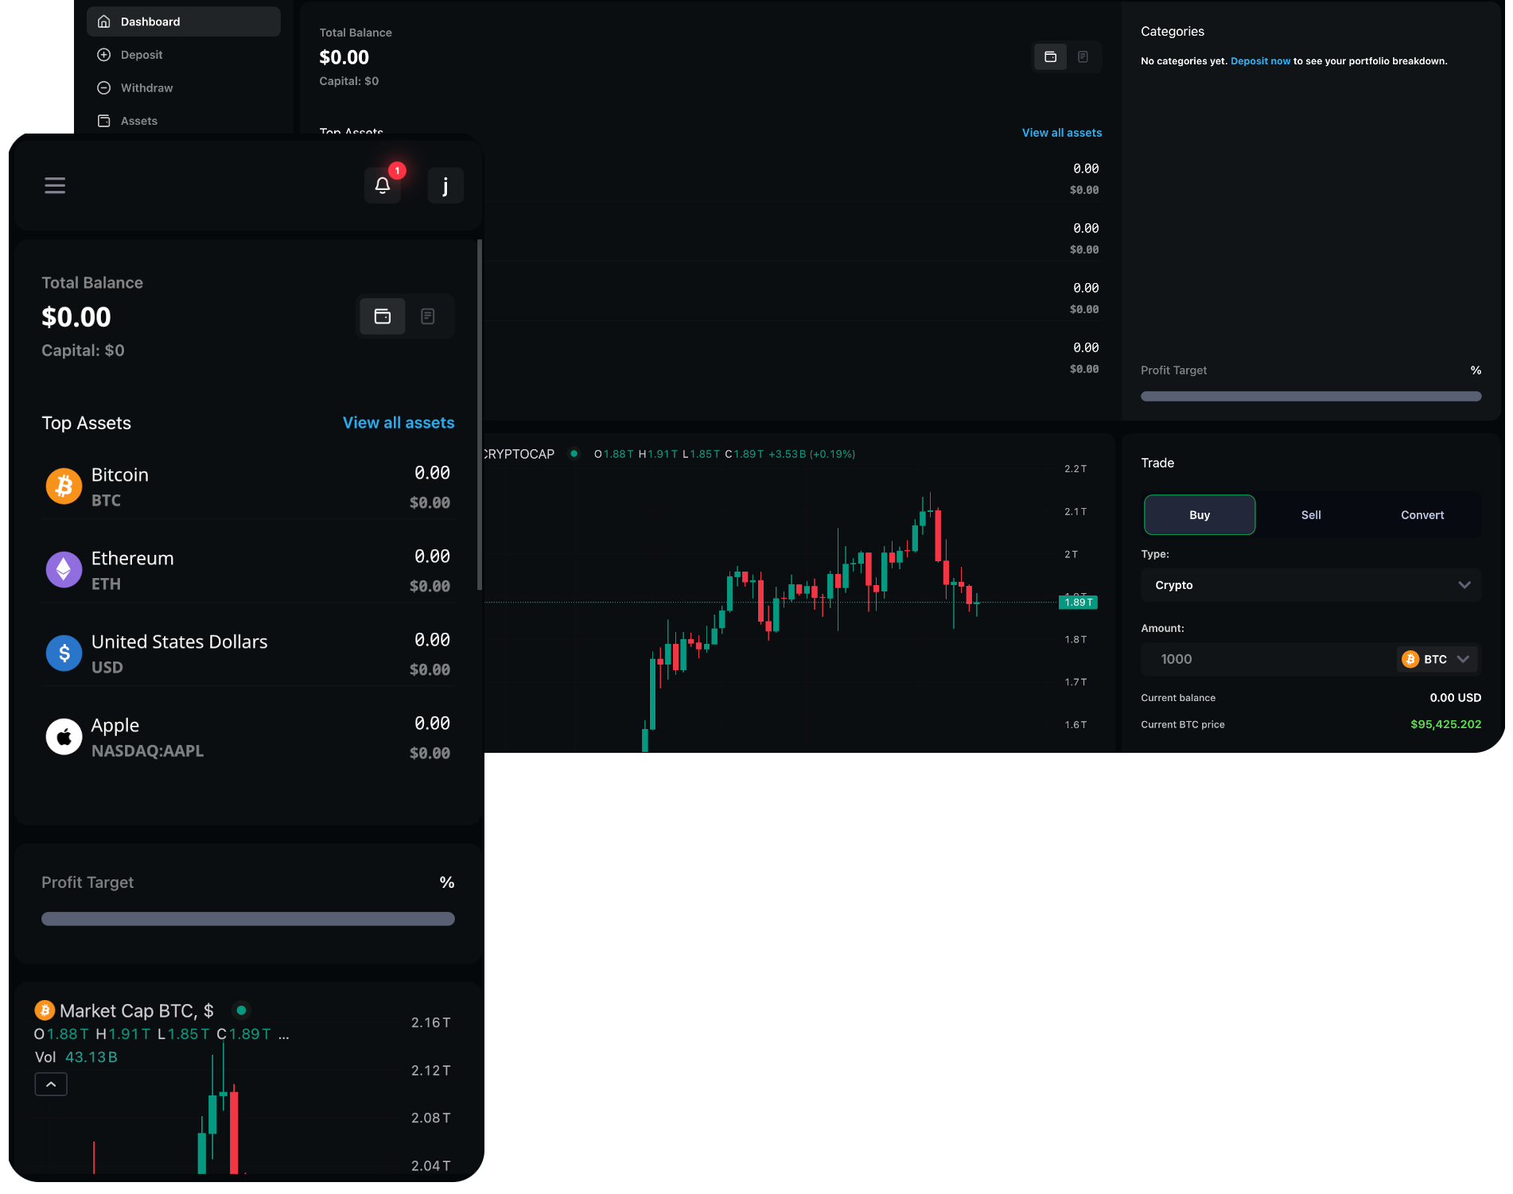Open 'View all assets' in mobile panel
Screen dimensions: 1513x1194
(399, 423)
